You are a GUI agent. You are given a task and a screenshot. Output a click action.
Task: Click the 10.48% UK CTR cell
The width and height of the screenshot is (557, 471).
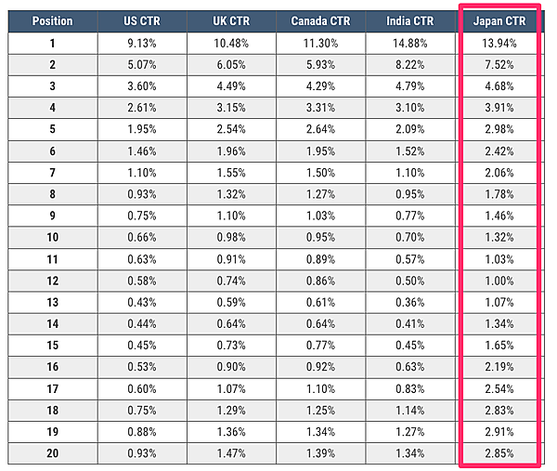pyautogui.click(x=231, y=44)
